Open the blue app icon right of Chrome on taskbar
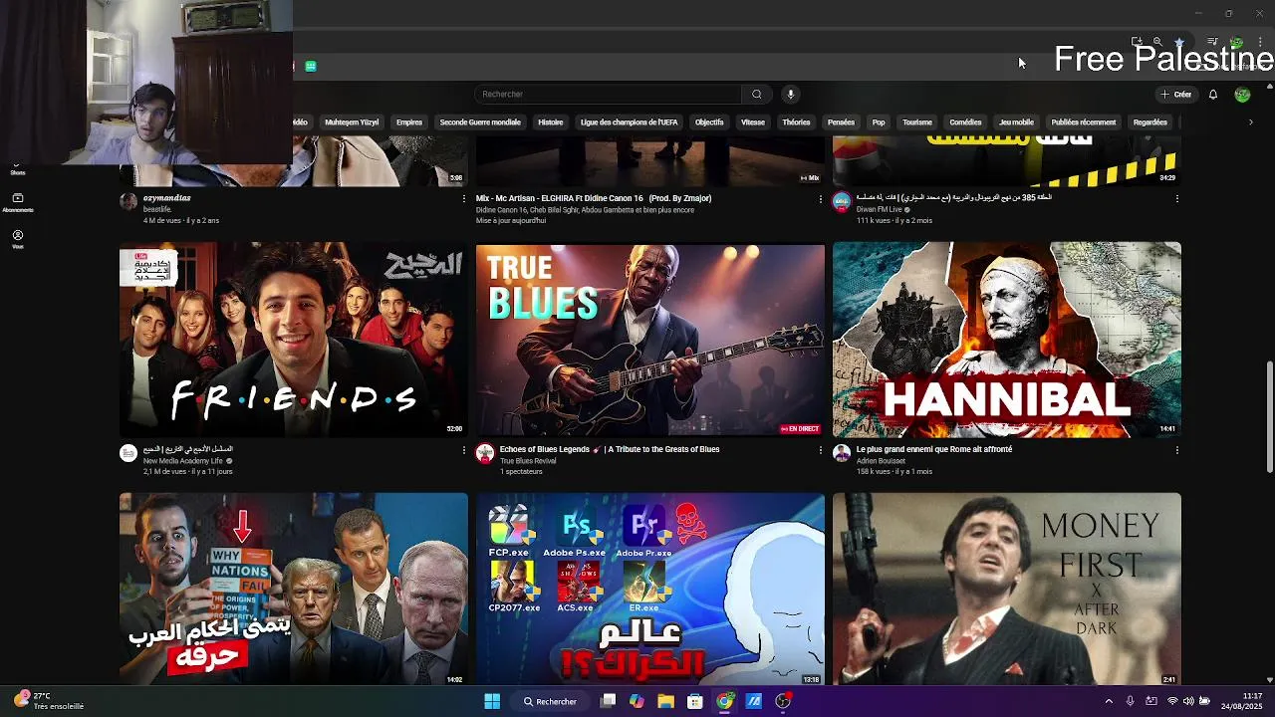 tap(754, 701)
